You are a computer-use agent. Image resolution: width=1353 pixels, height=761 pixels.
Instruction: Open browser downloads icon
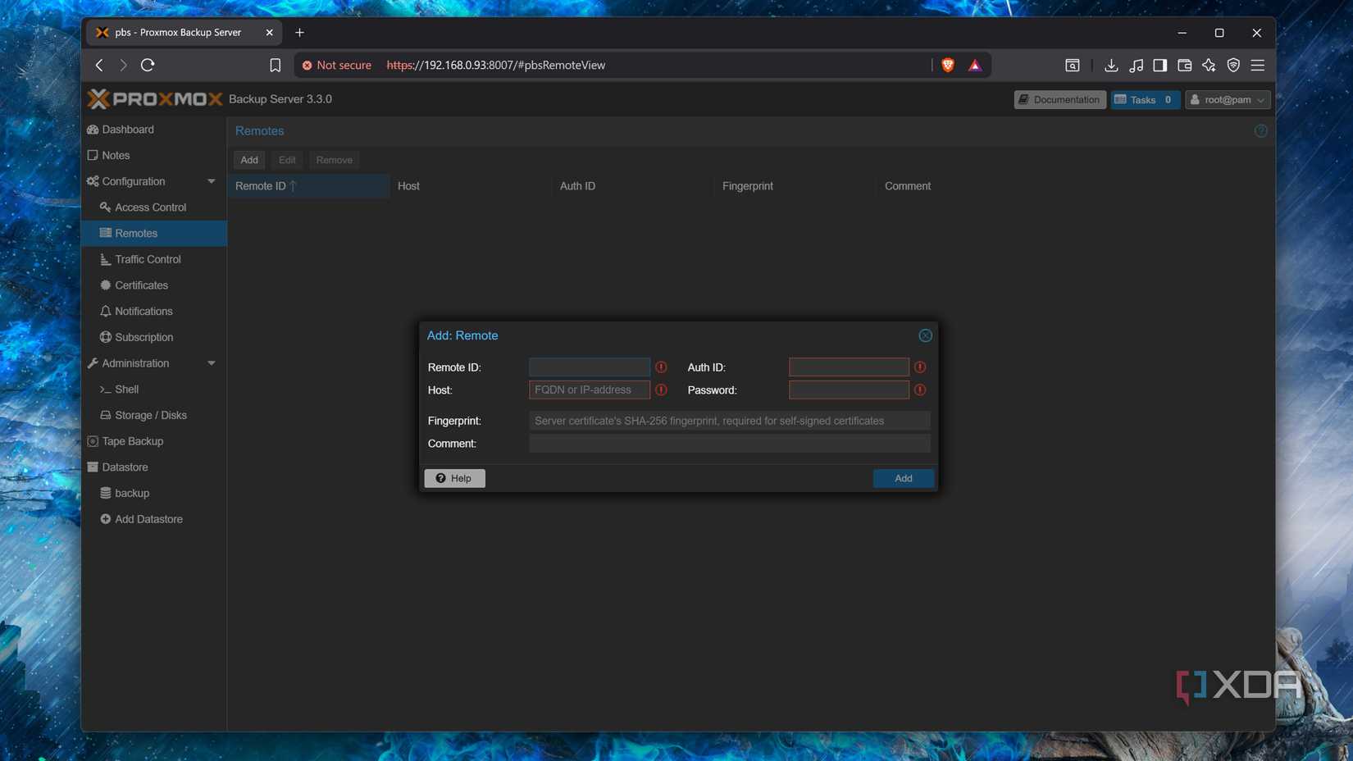tap(1111, 65)
